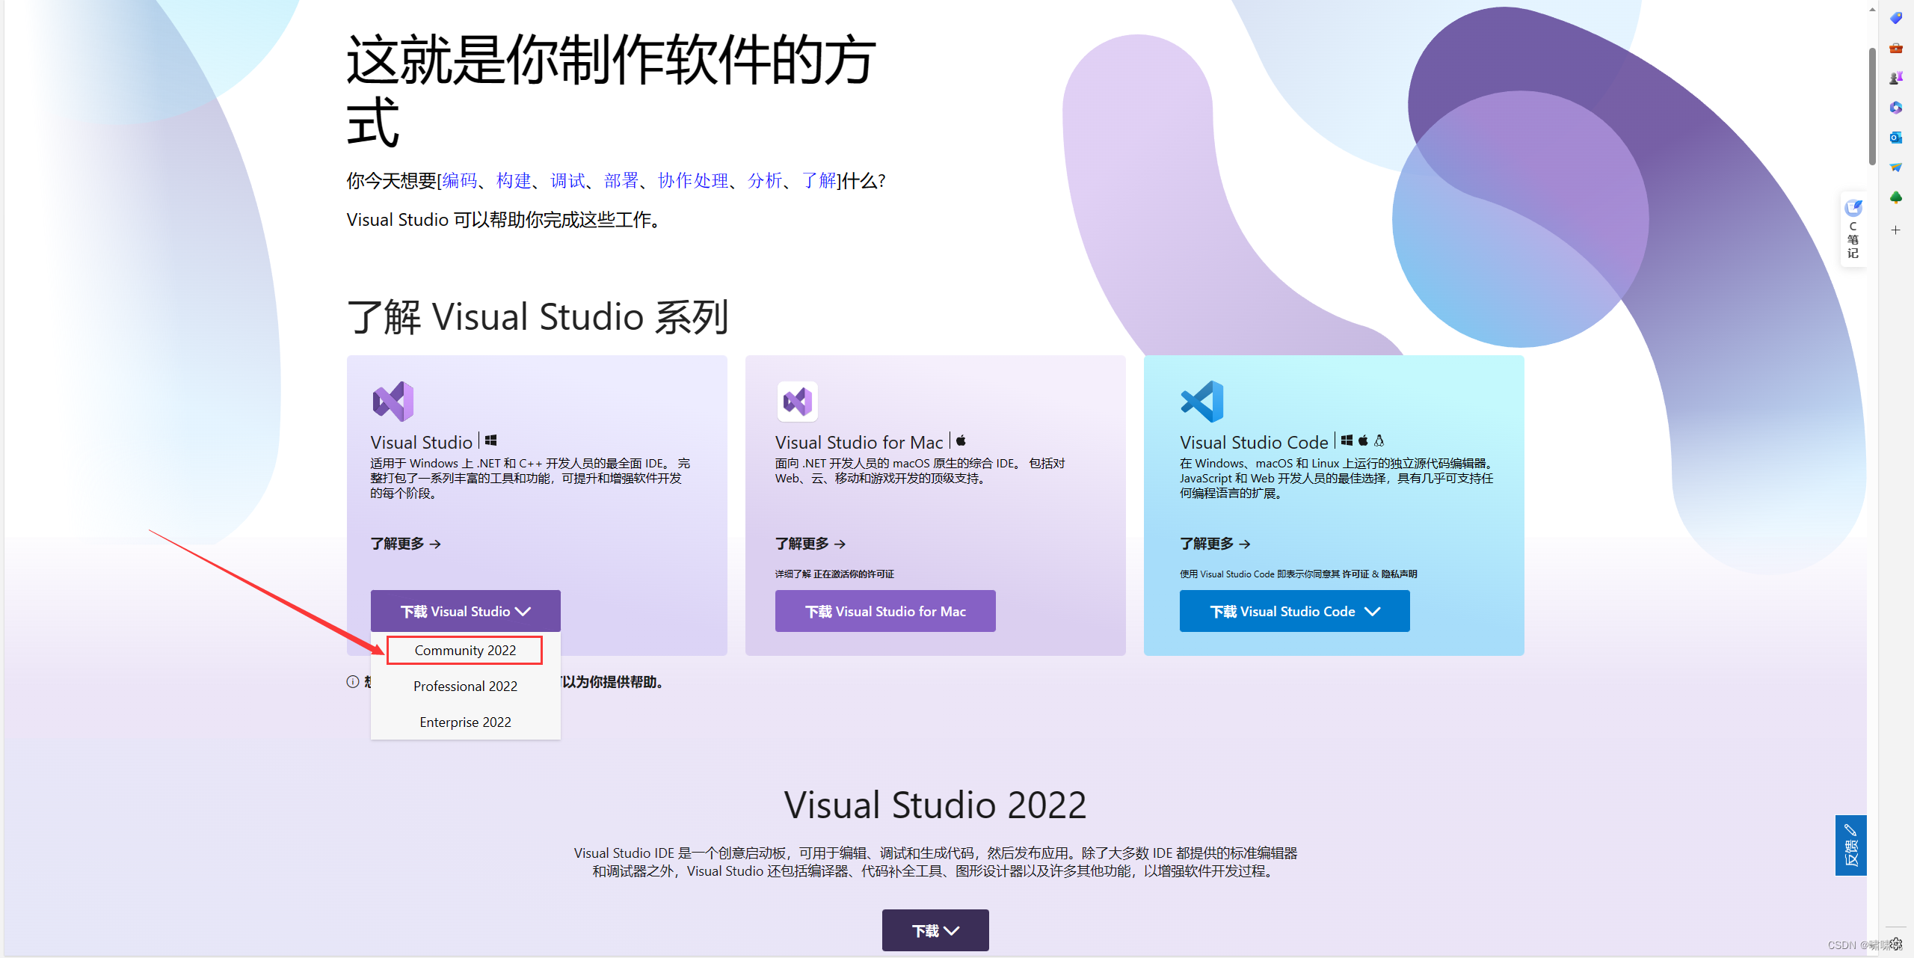Screen dimensions: 1914x958
Task: Click 了解更多 in the Visual Studio card
Action: 405,544
